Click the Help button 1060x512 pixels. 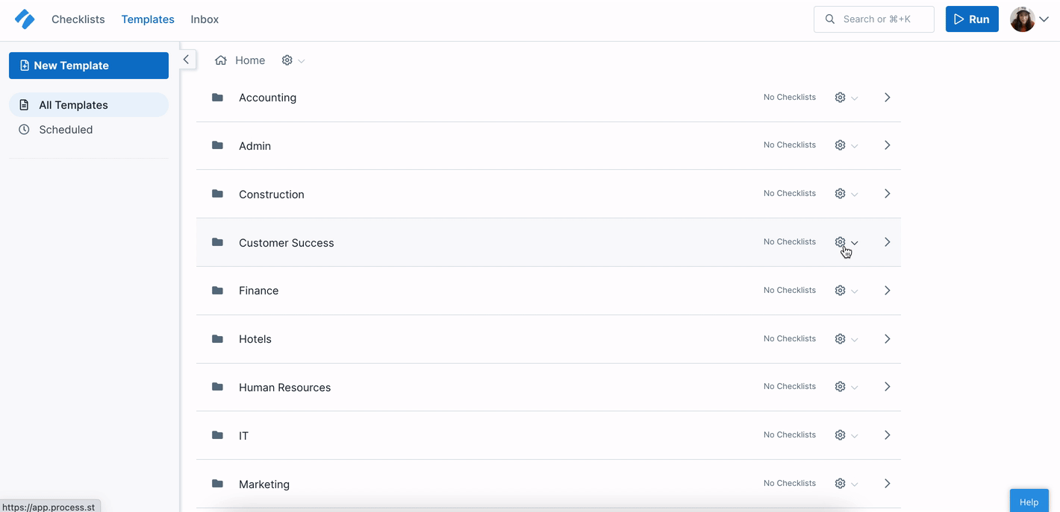(x=1029, y=501)
